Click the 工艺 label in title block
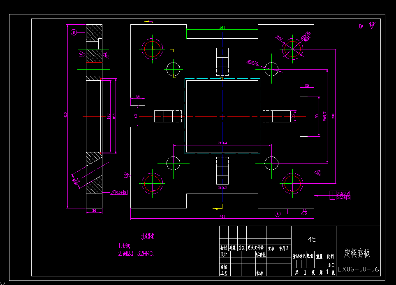The image size is (396, 285). 224,273
